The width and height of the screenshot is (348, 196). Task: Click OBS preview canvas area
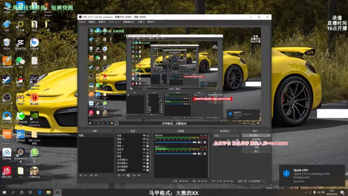coord(174,77)
